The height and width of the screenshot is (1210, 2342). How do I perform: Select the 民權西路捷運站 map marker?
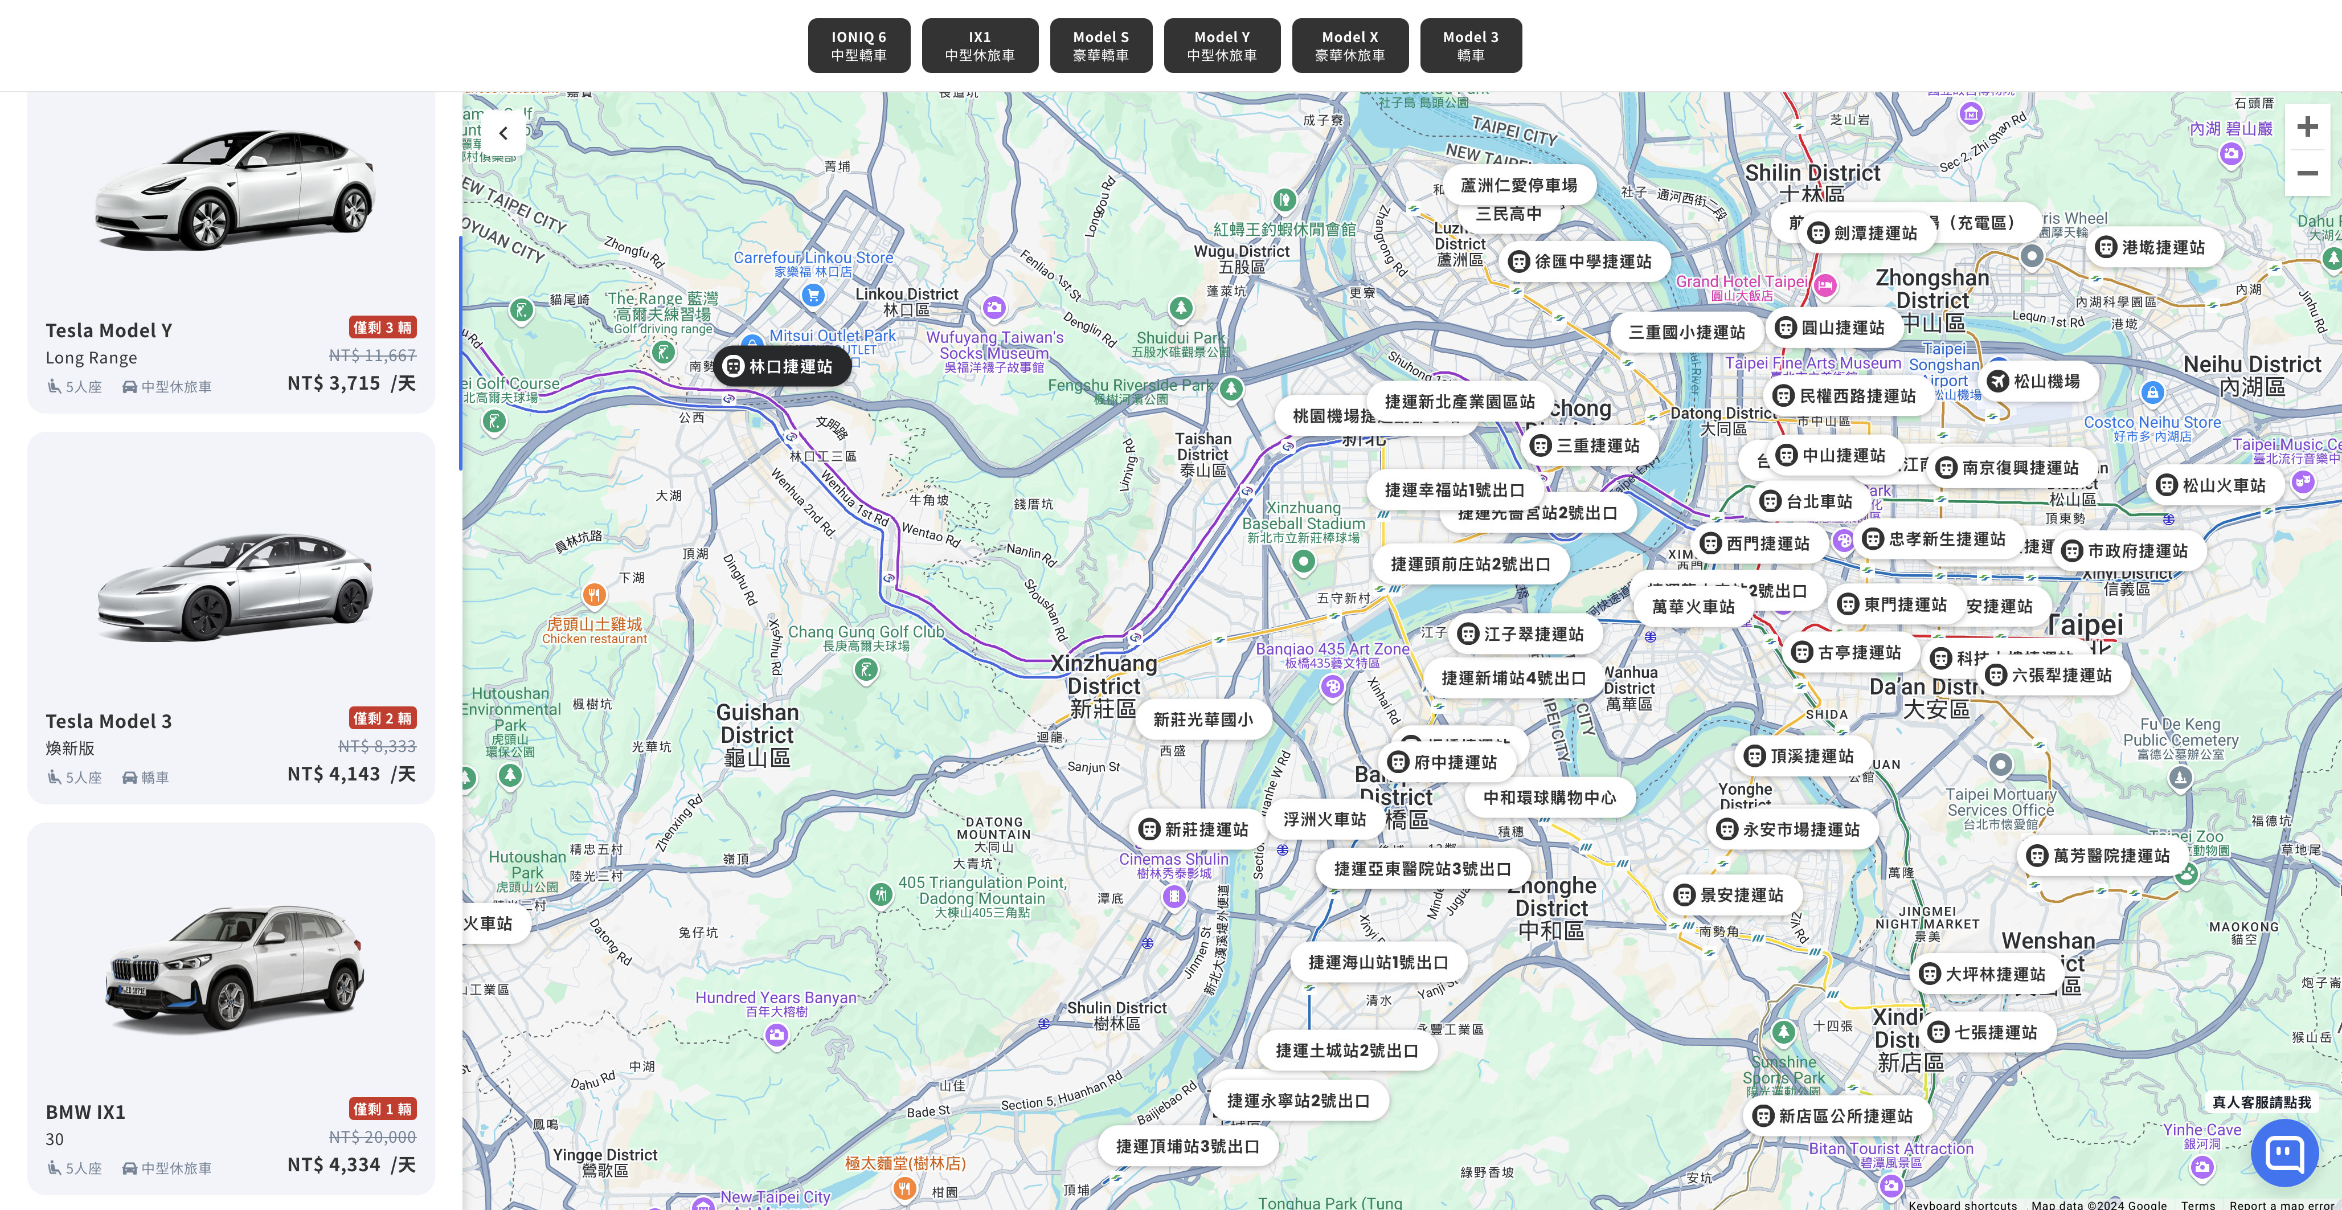[1848, 395]
